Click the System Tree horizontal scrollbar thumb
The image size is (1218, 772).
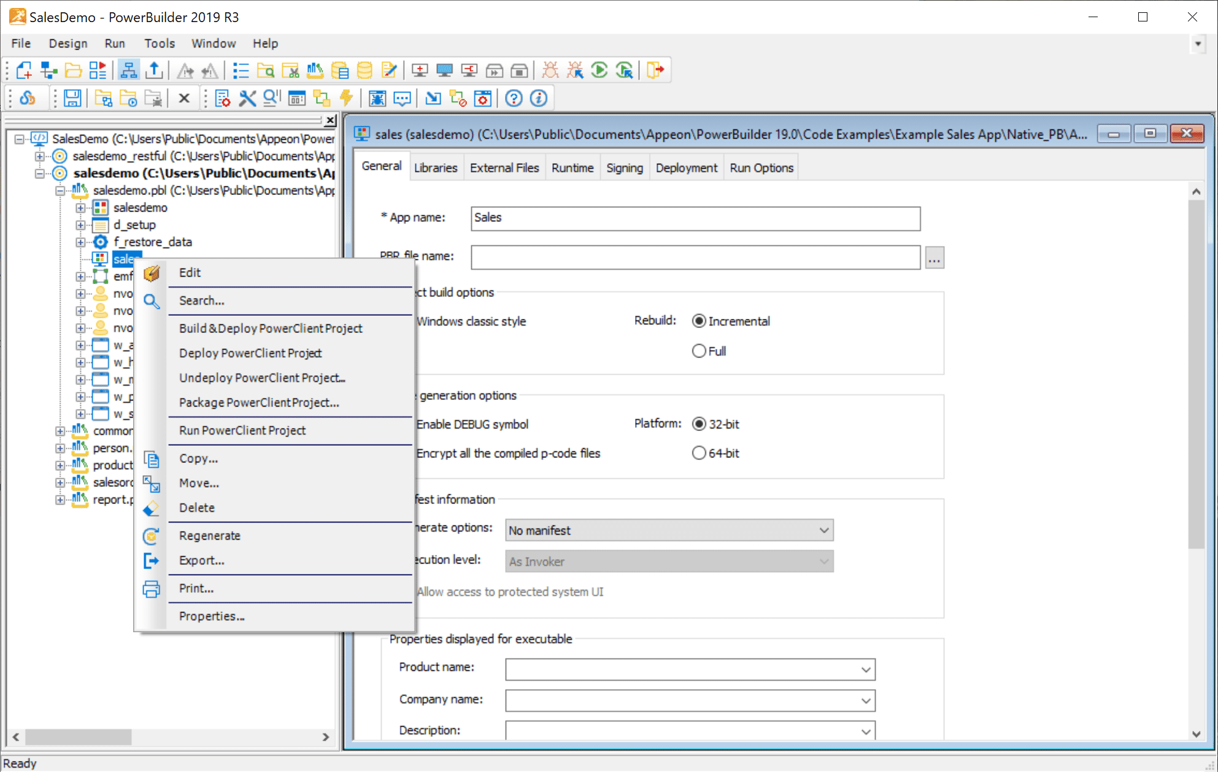click(x=79, y=736)
